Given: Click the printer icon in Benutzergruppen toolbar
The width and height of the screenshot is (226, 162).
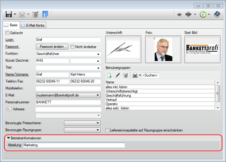Looking at the screenshot, I should (135, 75).
